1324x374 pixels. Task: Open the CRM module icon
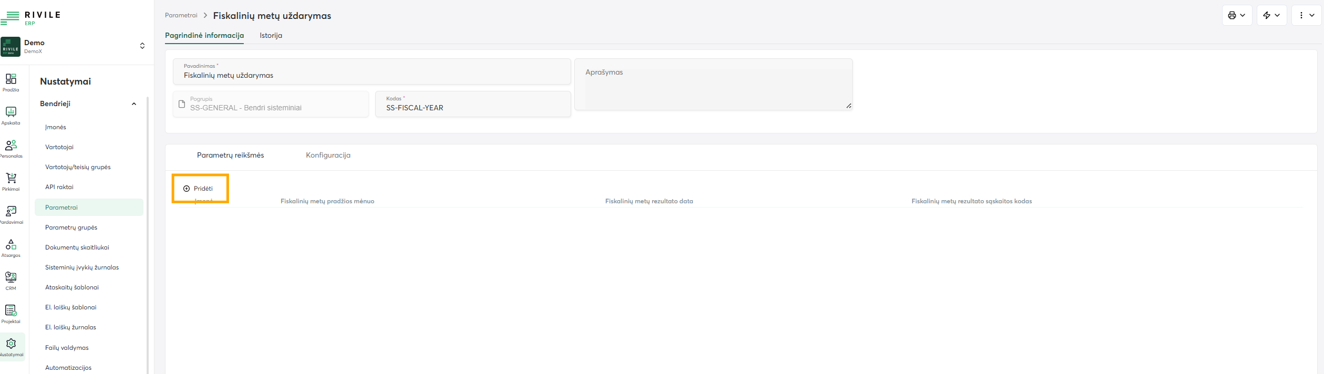pos(11,280)
